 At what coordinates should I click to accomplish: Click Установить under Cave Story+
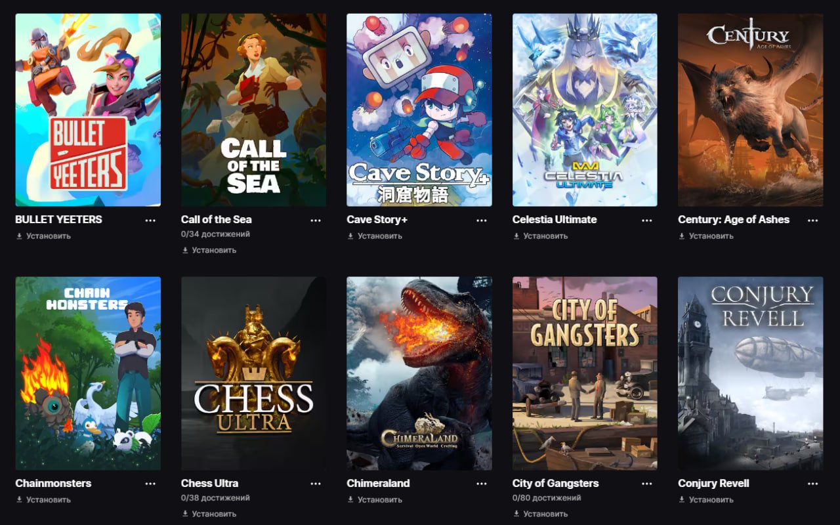375,236
